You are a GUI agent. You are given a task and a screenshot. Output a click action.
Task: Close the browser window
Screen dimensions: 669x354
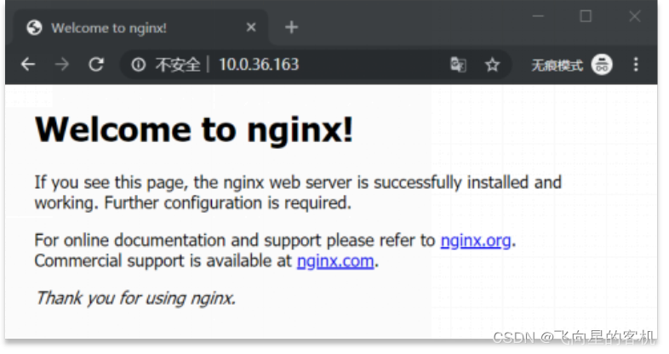[x=634, y=16]
